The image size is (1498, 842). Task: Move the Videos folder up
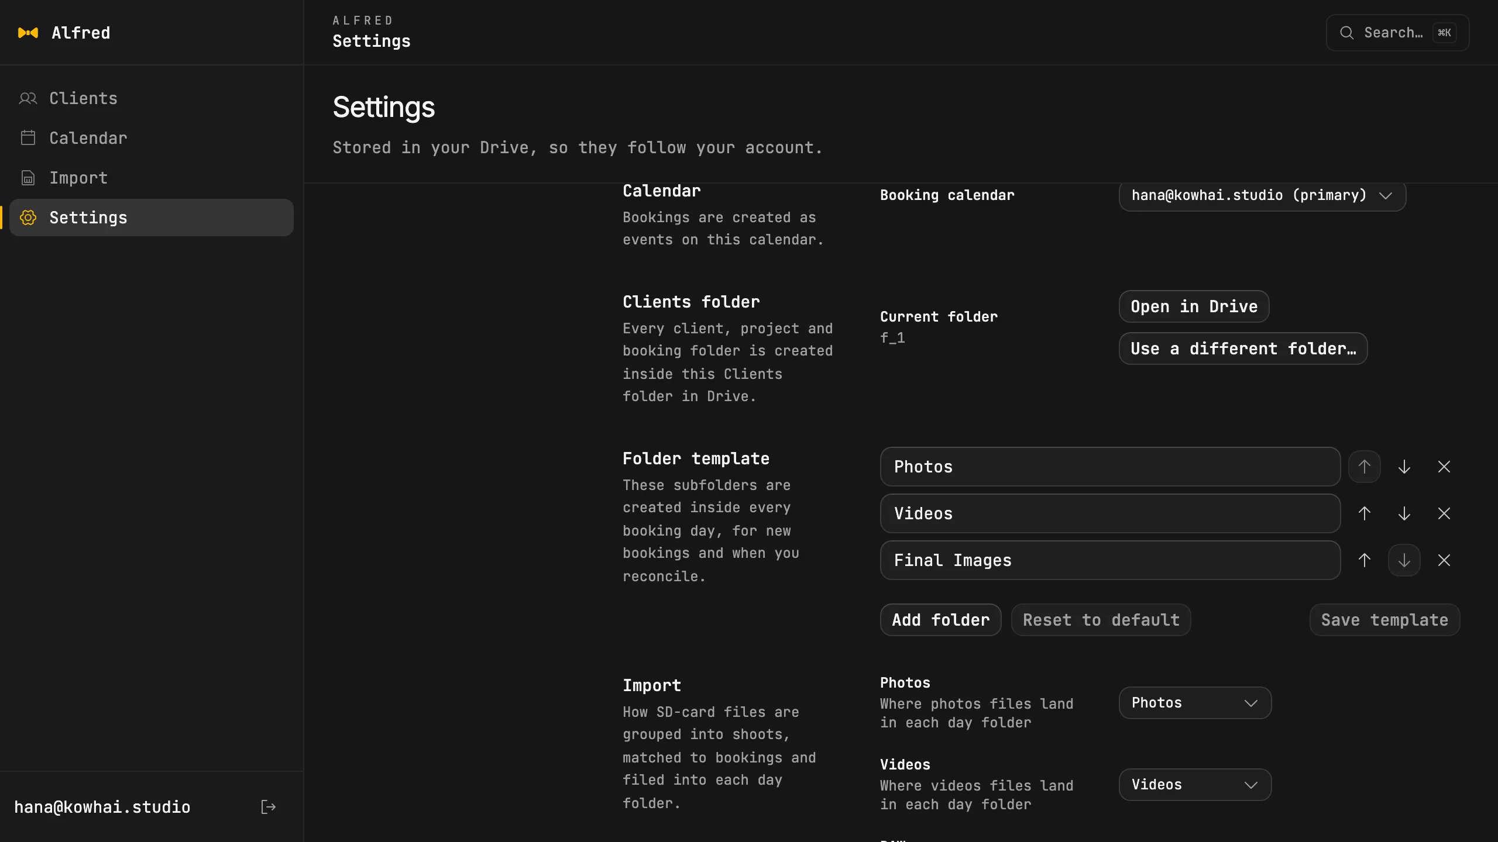pos(1365,513)
